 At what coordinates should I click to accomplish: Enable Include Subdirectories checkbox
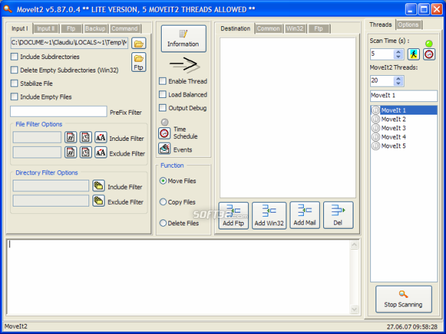click(x=14, y=56)
